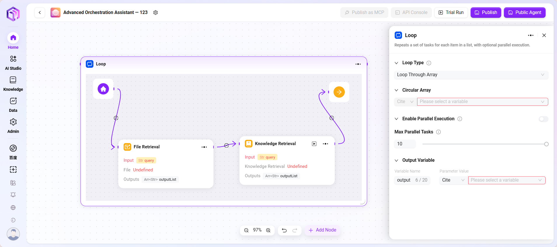Zoom in the canvas with magnifier plus

point(268,230)
